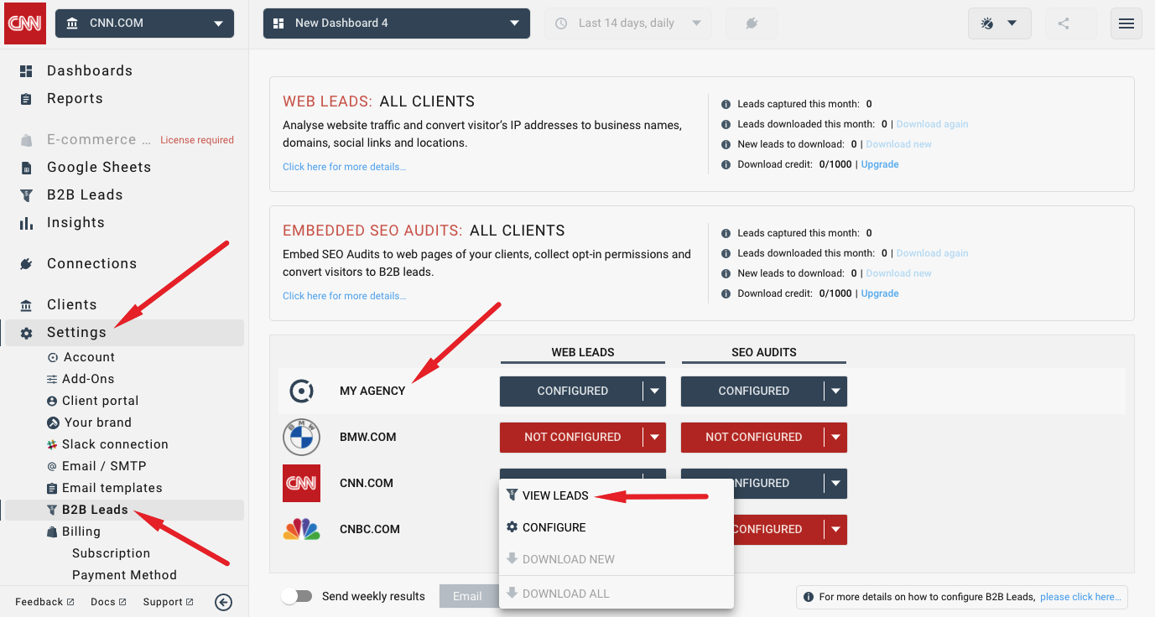Open Reports in the sidebar

[x=75, y=98]
